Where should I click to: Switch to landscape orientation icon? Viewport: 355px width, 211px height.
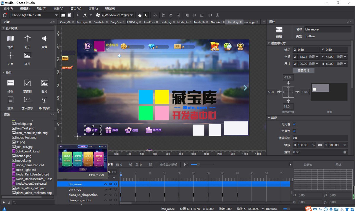tap(63, 15)
